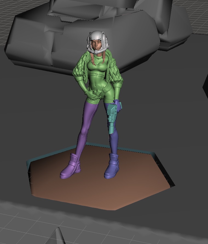Select the dark blue-purple boot
This screenshot has height=244, width=208.
coord(112,167)
